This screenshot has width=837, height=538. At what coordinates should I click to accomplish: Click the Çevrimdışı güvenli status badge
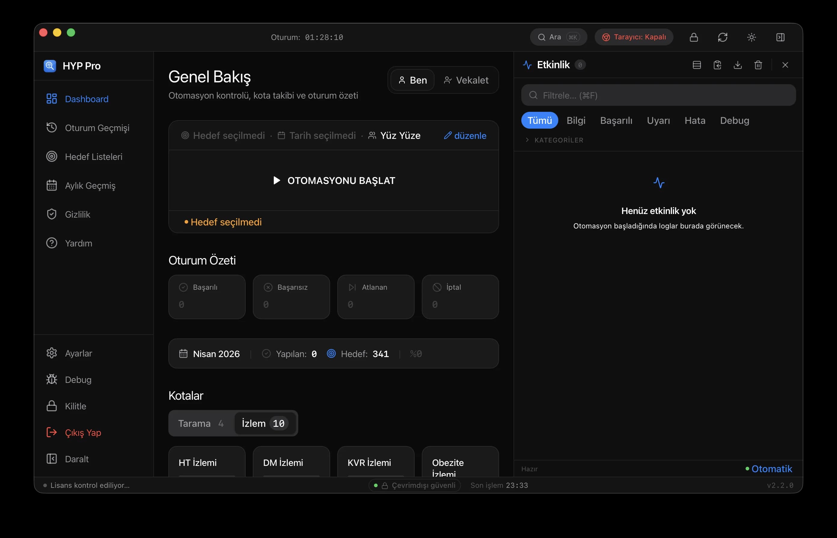tap(415, 485)
